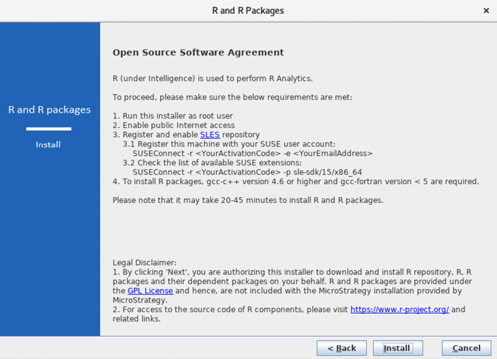Click the 'R (under Intelligence)' description sentence
The image size is (497, 359).
[x=213, y=78]
